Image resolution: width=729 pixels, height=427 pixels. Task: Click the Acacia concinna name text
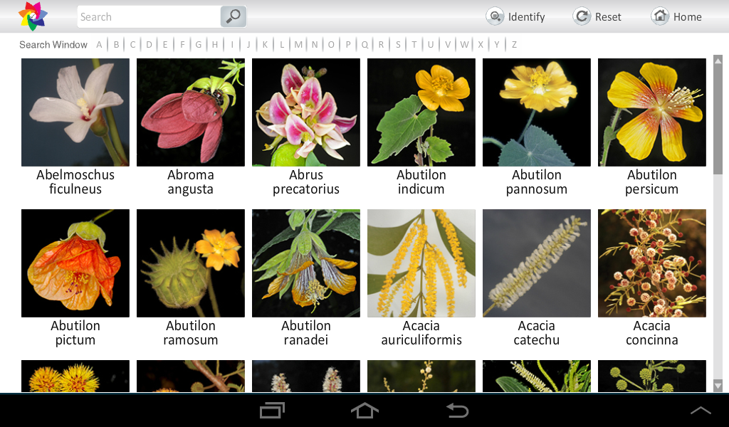click(652, 332)
